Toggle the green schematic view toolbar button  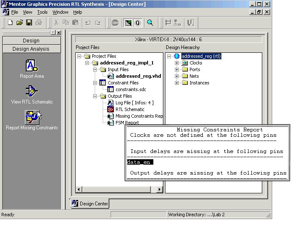point(128,23)
